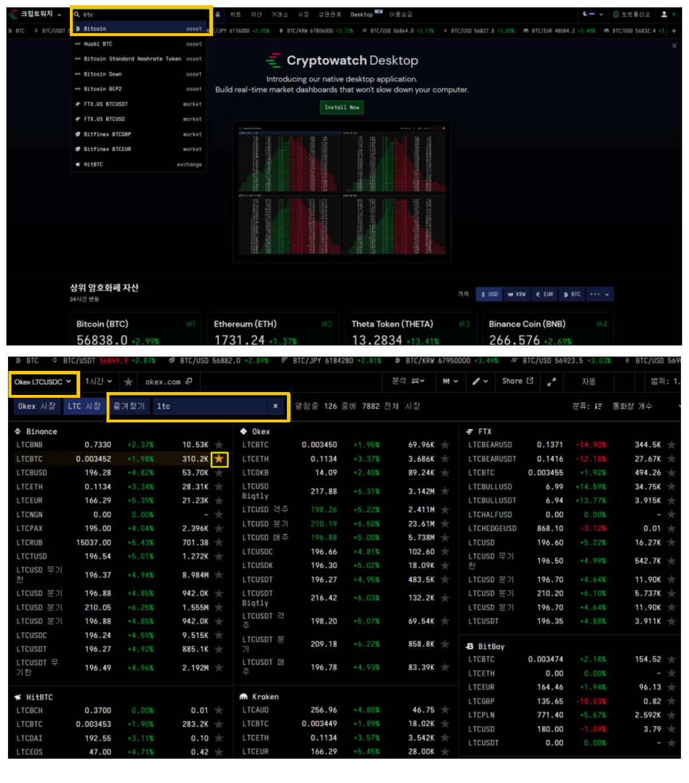Toggle fullscreen expand arrows icon
Viewport: 689px width, 783px height.
click(552, 382)
